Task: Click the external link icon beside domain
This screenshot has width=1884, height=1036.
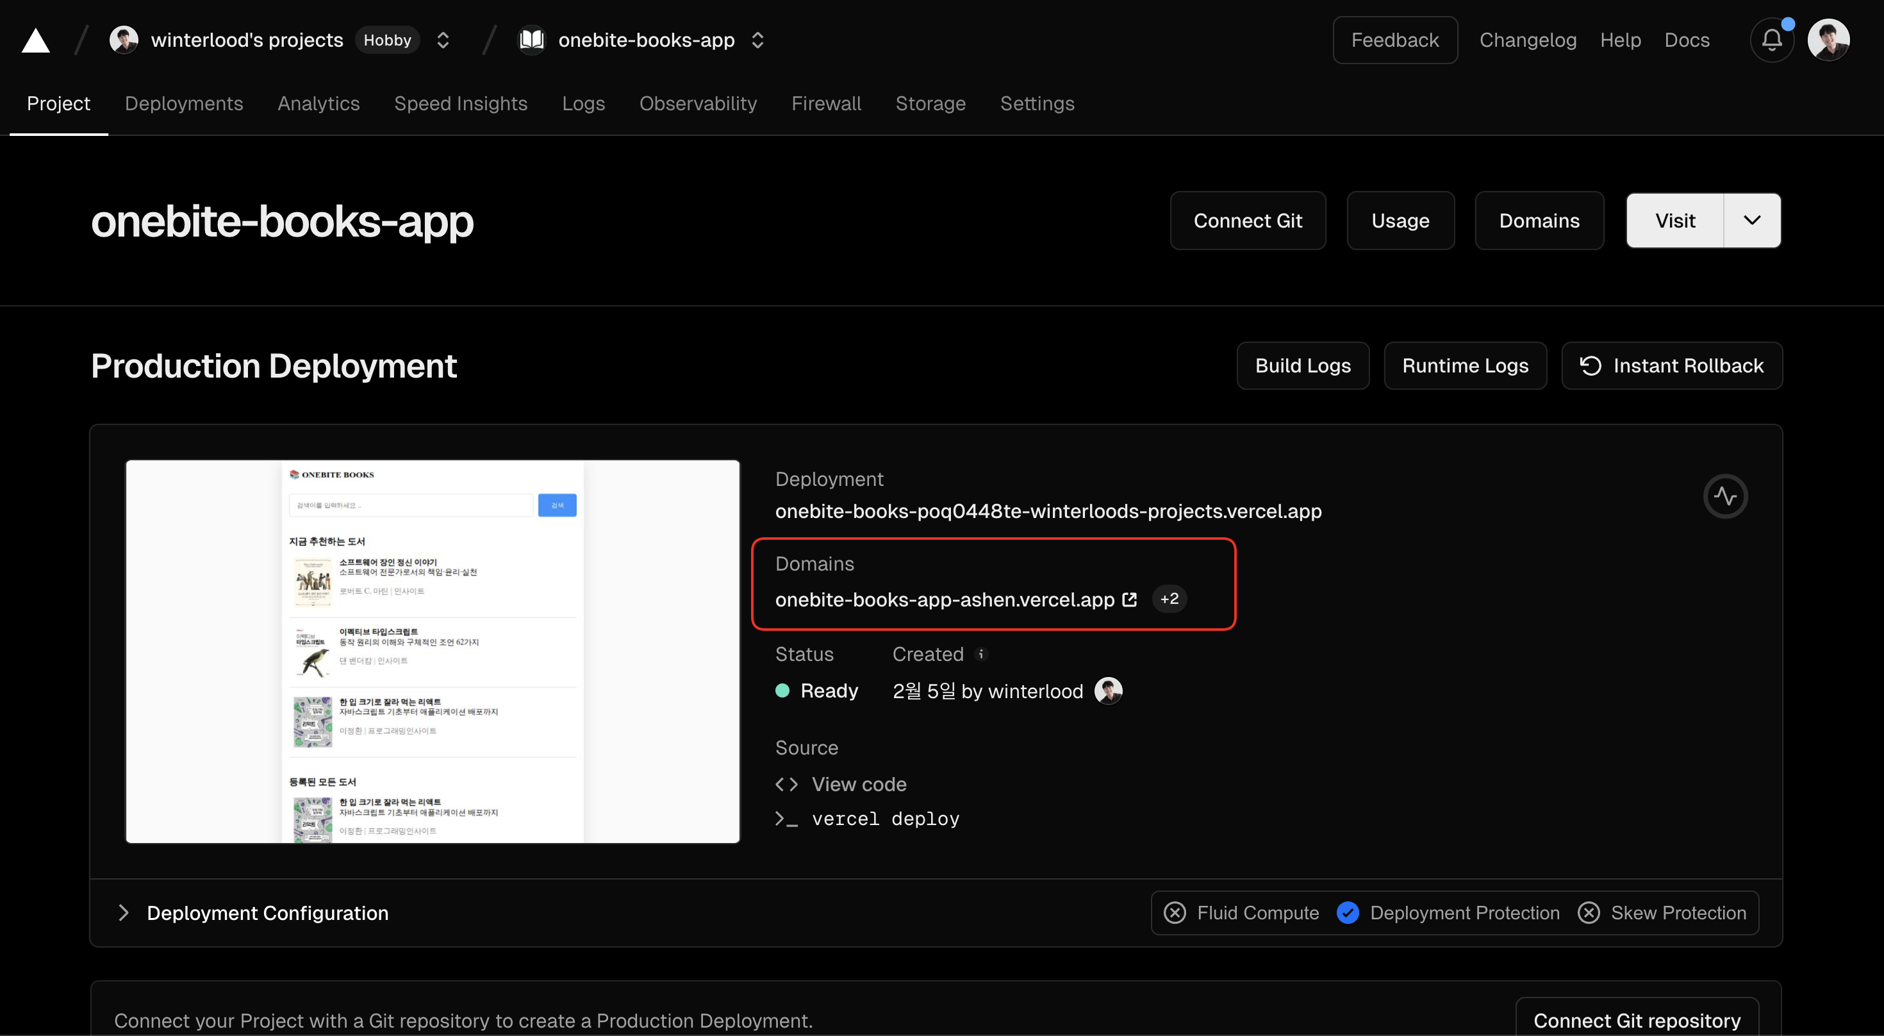Action: coord(1129,599)
